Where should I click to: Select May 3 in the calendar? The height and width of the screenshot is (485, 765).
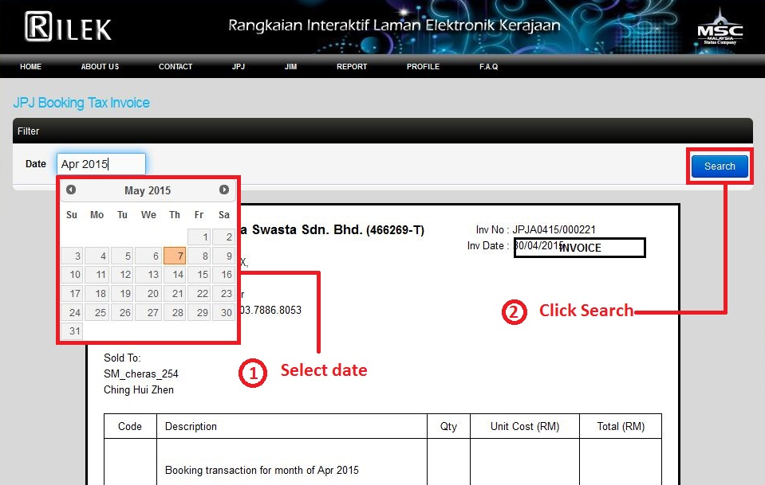coord(73,256)
